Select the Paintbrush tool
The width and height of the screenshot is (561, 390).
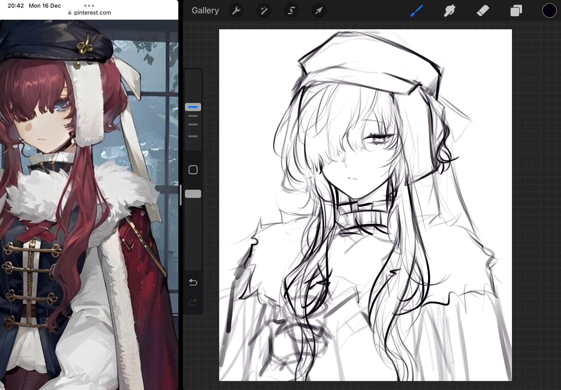point(417,11)
